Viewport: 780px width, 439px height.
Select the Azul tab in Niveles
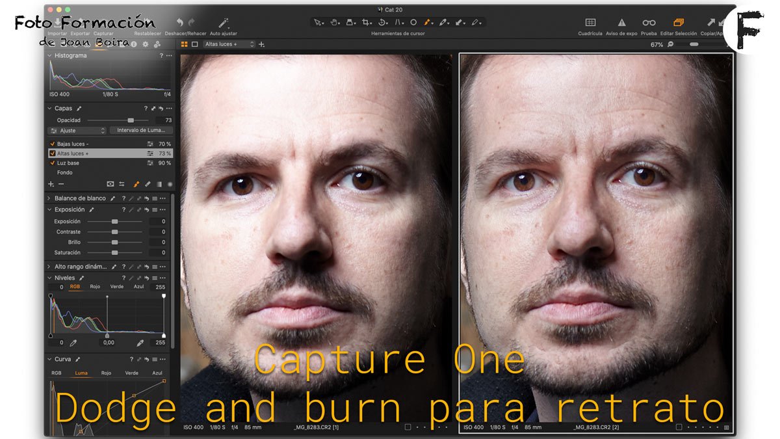pos(138,287)
